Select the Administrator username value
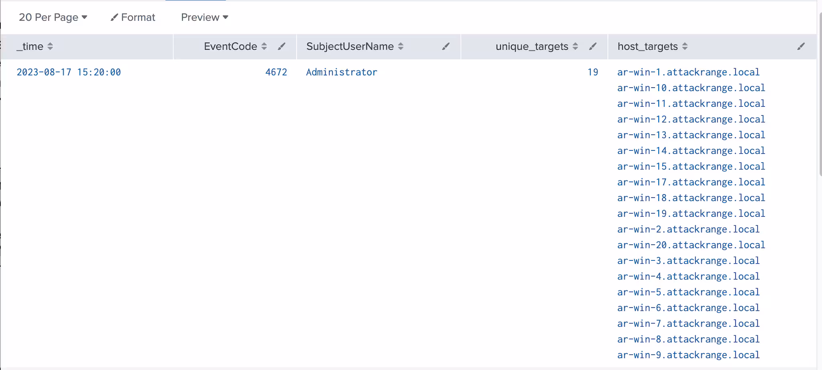Viewport: 822px width, 370px height. pyautogui.click(x=342, y=72)
